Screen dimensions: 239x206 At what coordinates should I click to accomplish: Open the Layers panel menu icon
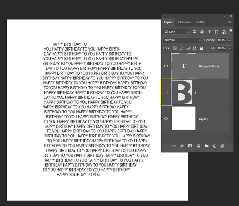pyautogui.click(x=230, y=22)
